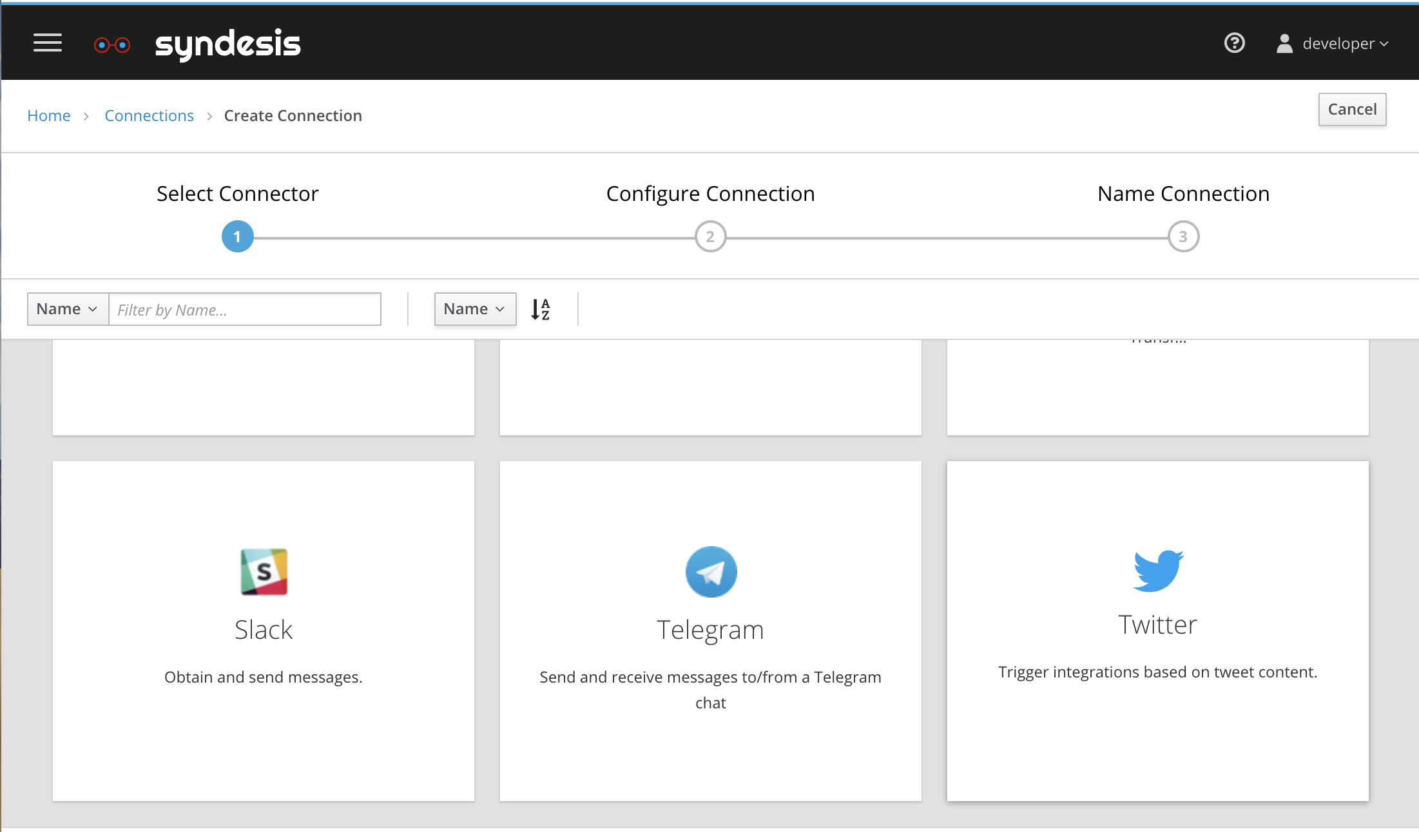Viewport: 1419px width, 832px height.
Task: Open the Name filter type dropdown
Action: pos(68,309)
